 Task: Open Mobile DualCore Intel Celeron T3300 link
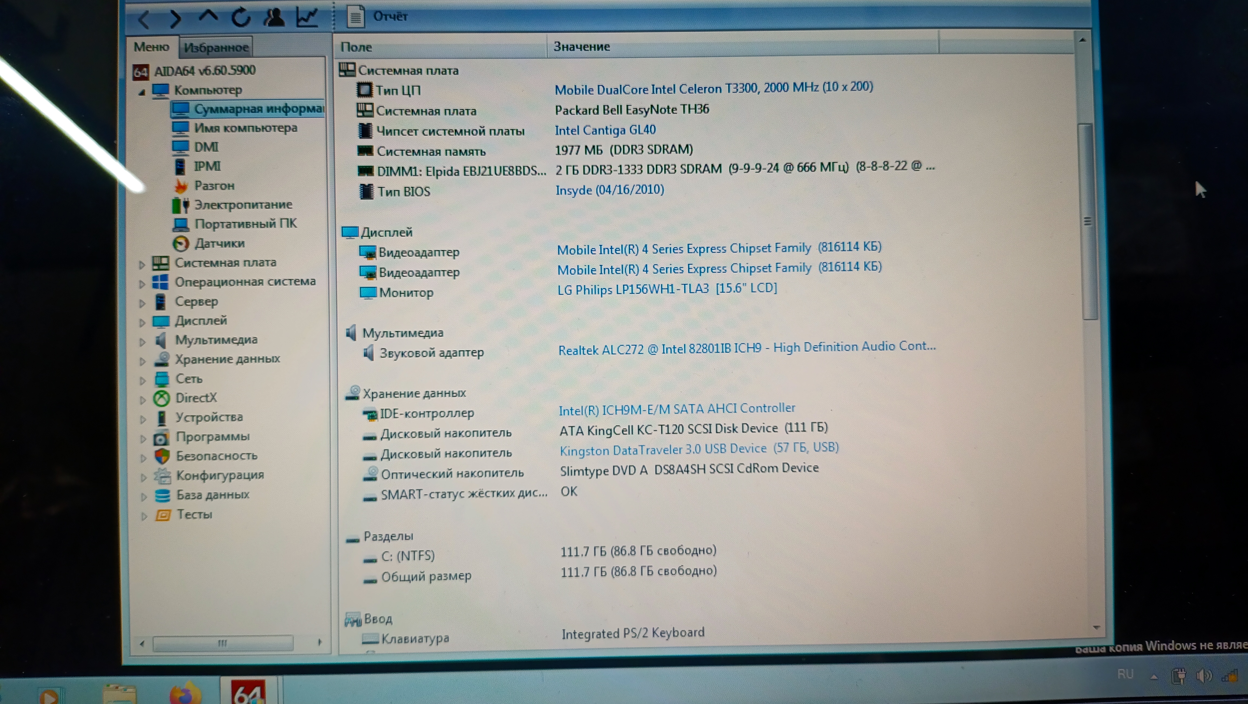[x=714, y=88]
